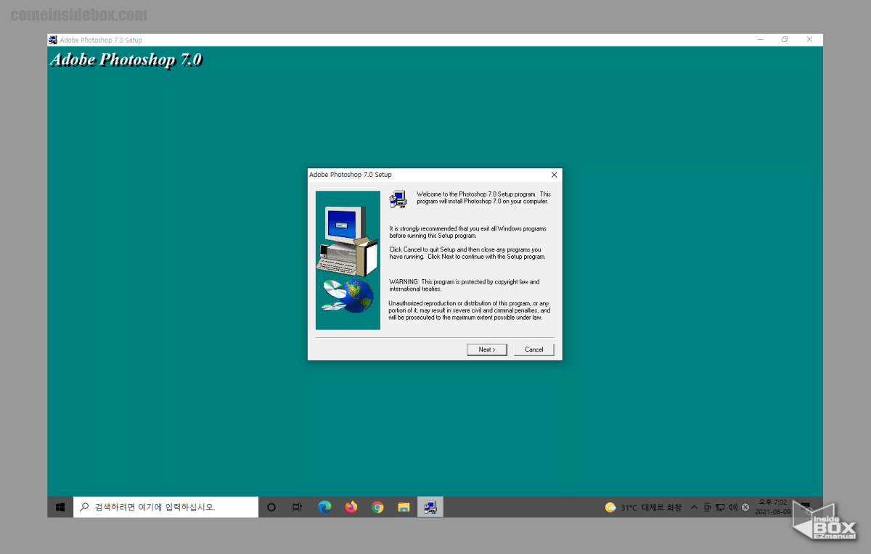This screenshot has width=871, height=554.
Task: Cancel the Photoshop 7.0 setup
Action: pos(534,350)
